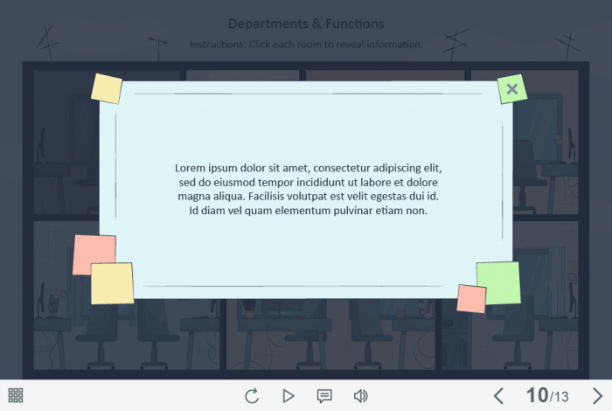
Task: Go to the previous slide arrow
Action: point(498,396)
